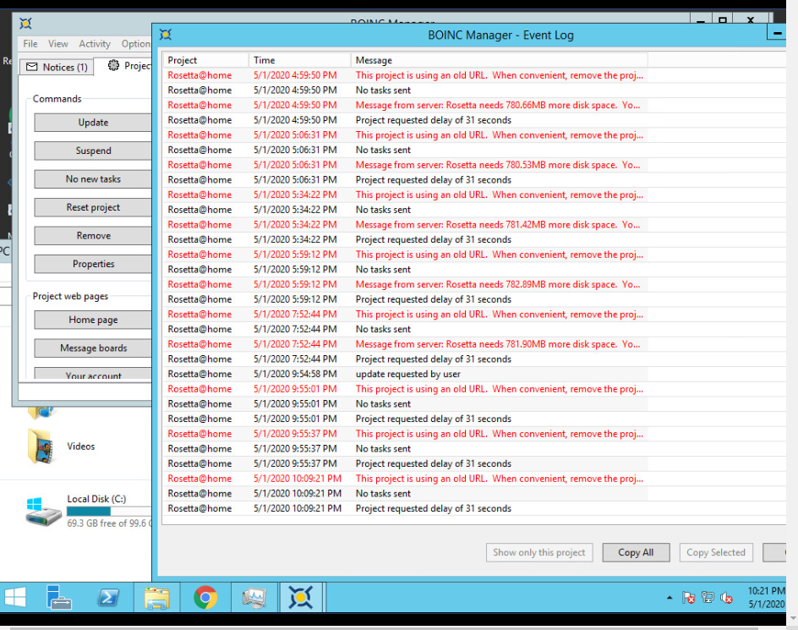Show hidden system tray icons

[x=670, y=598]
